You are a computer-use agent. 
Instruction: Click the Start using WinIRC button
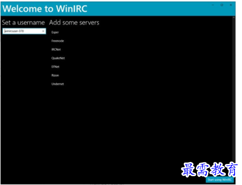click(219, 180)
